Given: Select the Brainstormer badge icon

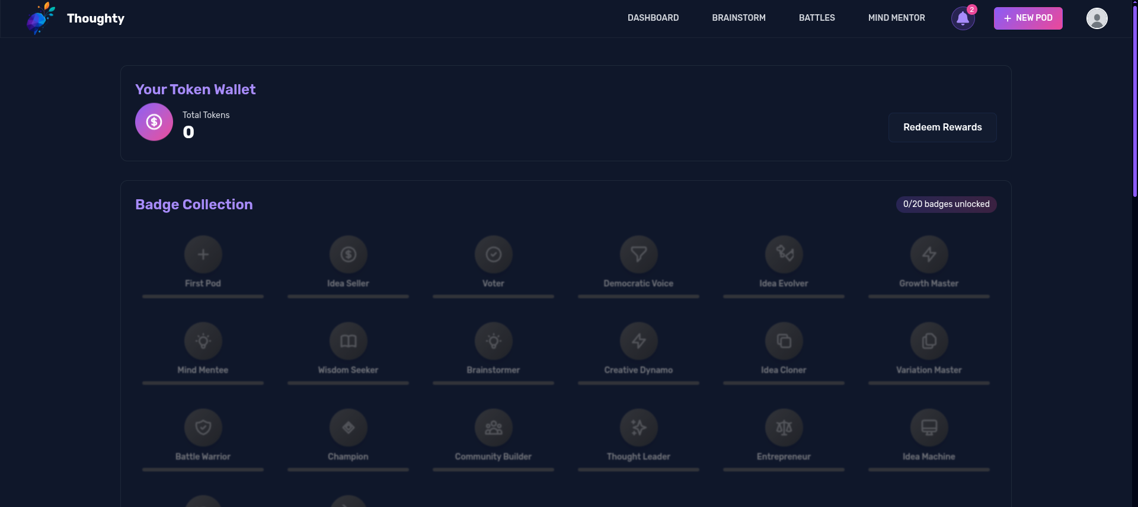Looking at the screenshot, I should click(x=494, y=341).
